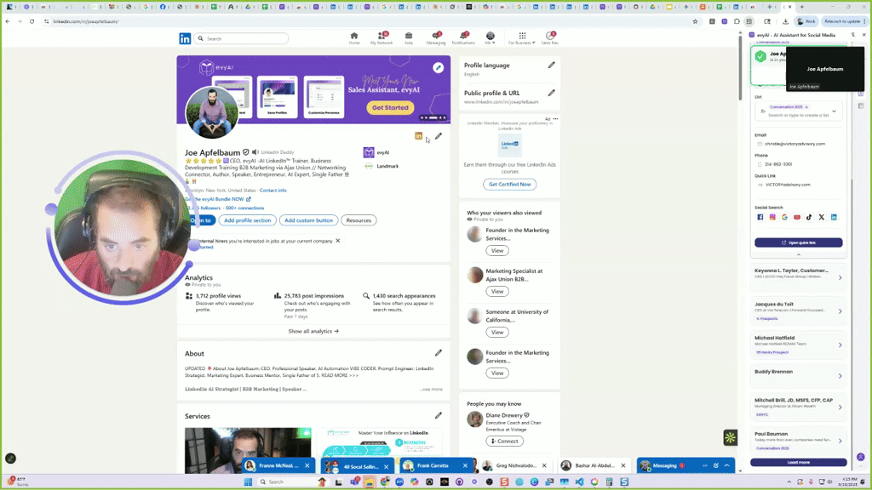Image resolution: width=872 pixels, height=490 pixels.
Task: Close the Frank Carretta chat tab
Action: [466, 465]
